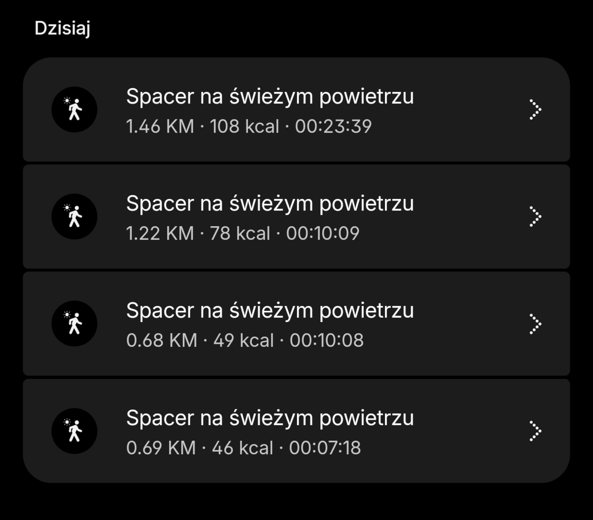The height and width of the screenshot is (520, 593).
Task: Expand the 78 kcal walk using its chevron
Action: (x=535, y=217)
